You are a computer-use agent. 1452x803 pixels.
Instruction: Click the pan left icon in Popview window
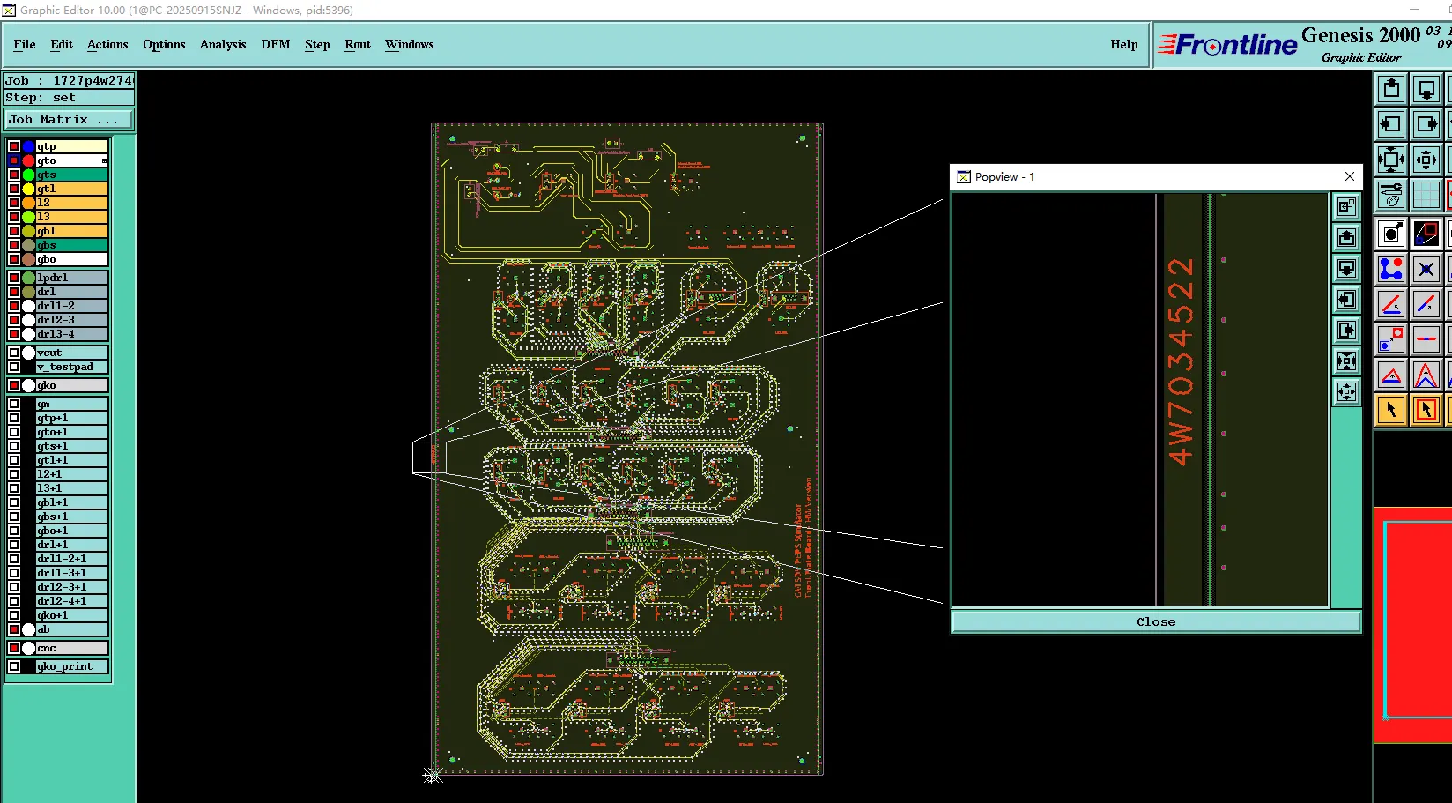1346,299
